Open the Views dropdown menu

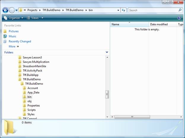tap(35, 18)
